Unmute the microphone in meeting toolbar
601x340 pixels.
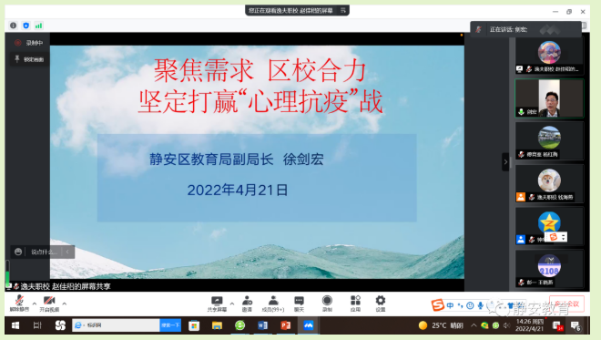tap(19, 304)
